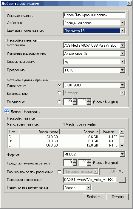Select the Еженедельно radio button
The height and width of the screenshot is (209, 133).
tap(59, 93)
